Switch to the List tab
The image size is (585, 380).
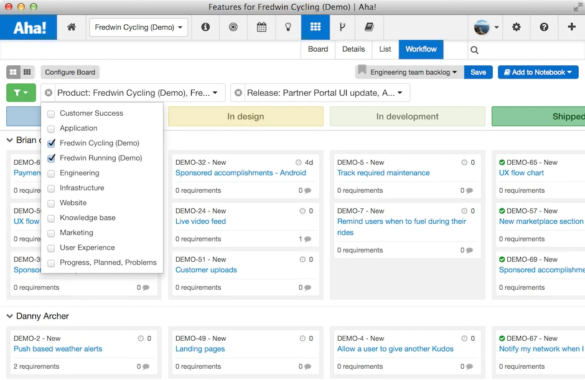385,49
